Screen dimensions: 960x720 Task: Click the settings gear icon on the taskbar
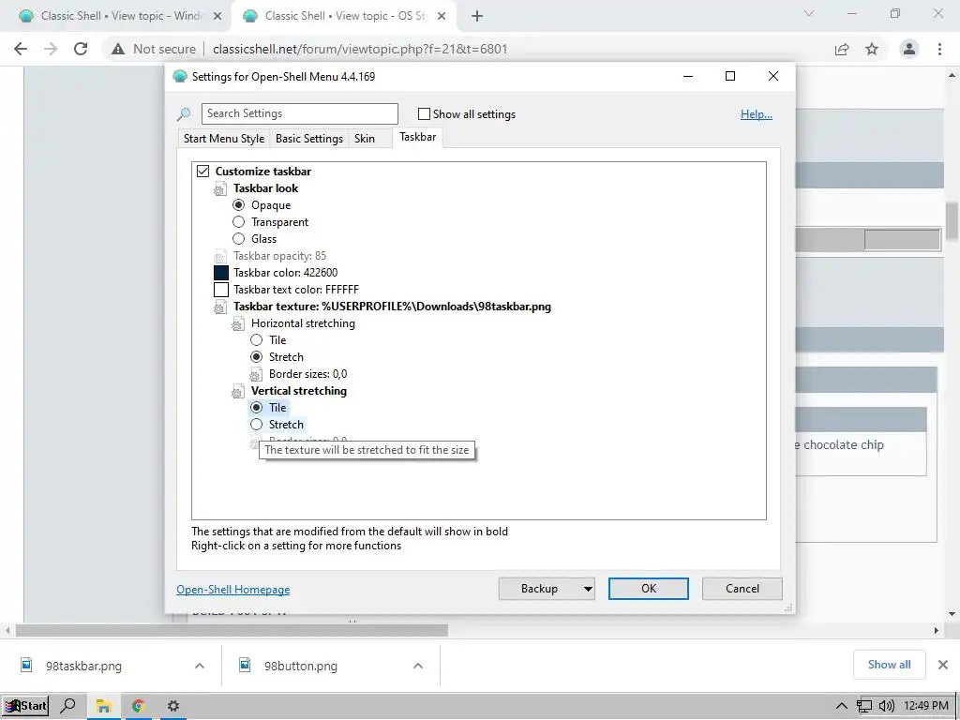tap(173, 706)
